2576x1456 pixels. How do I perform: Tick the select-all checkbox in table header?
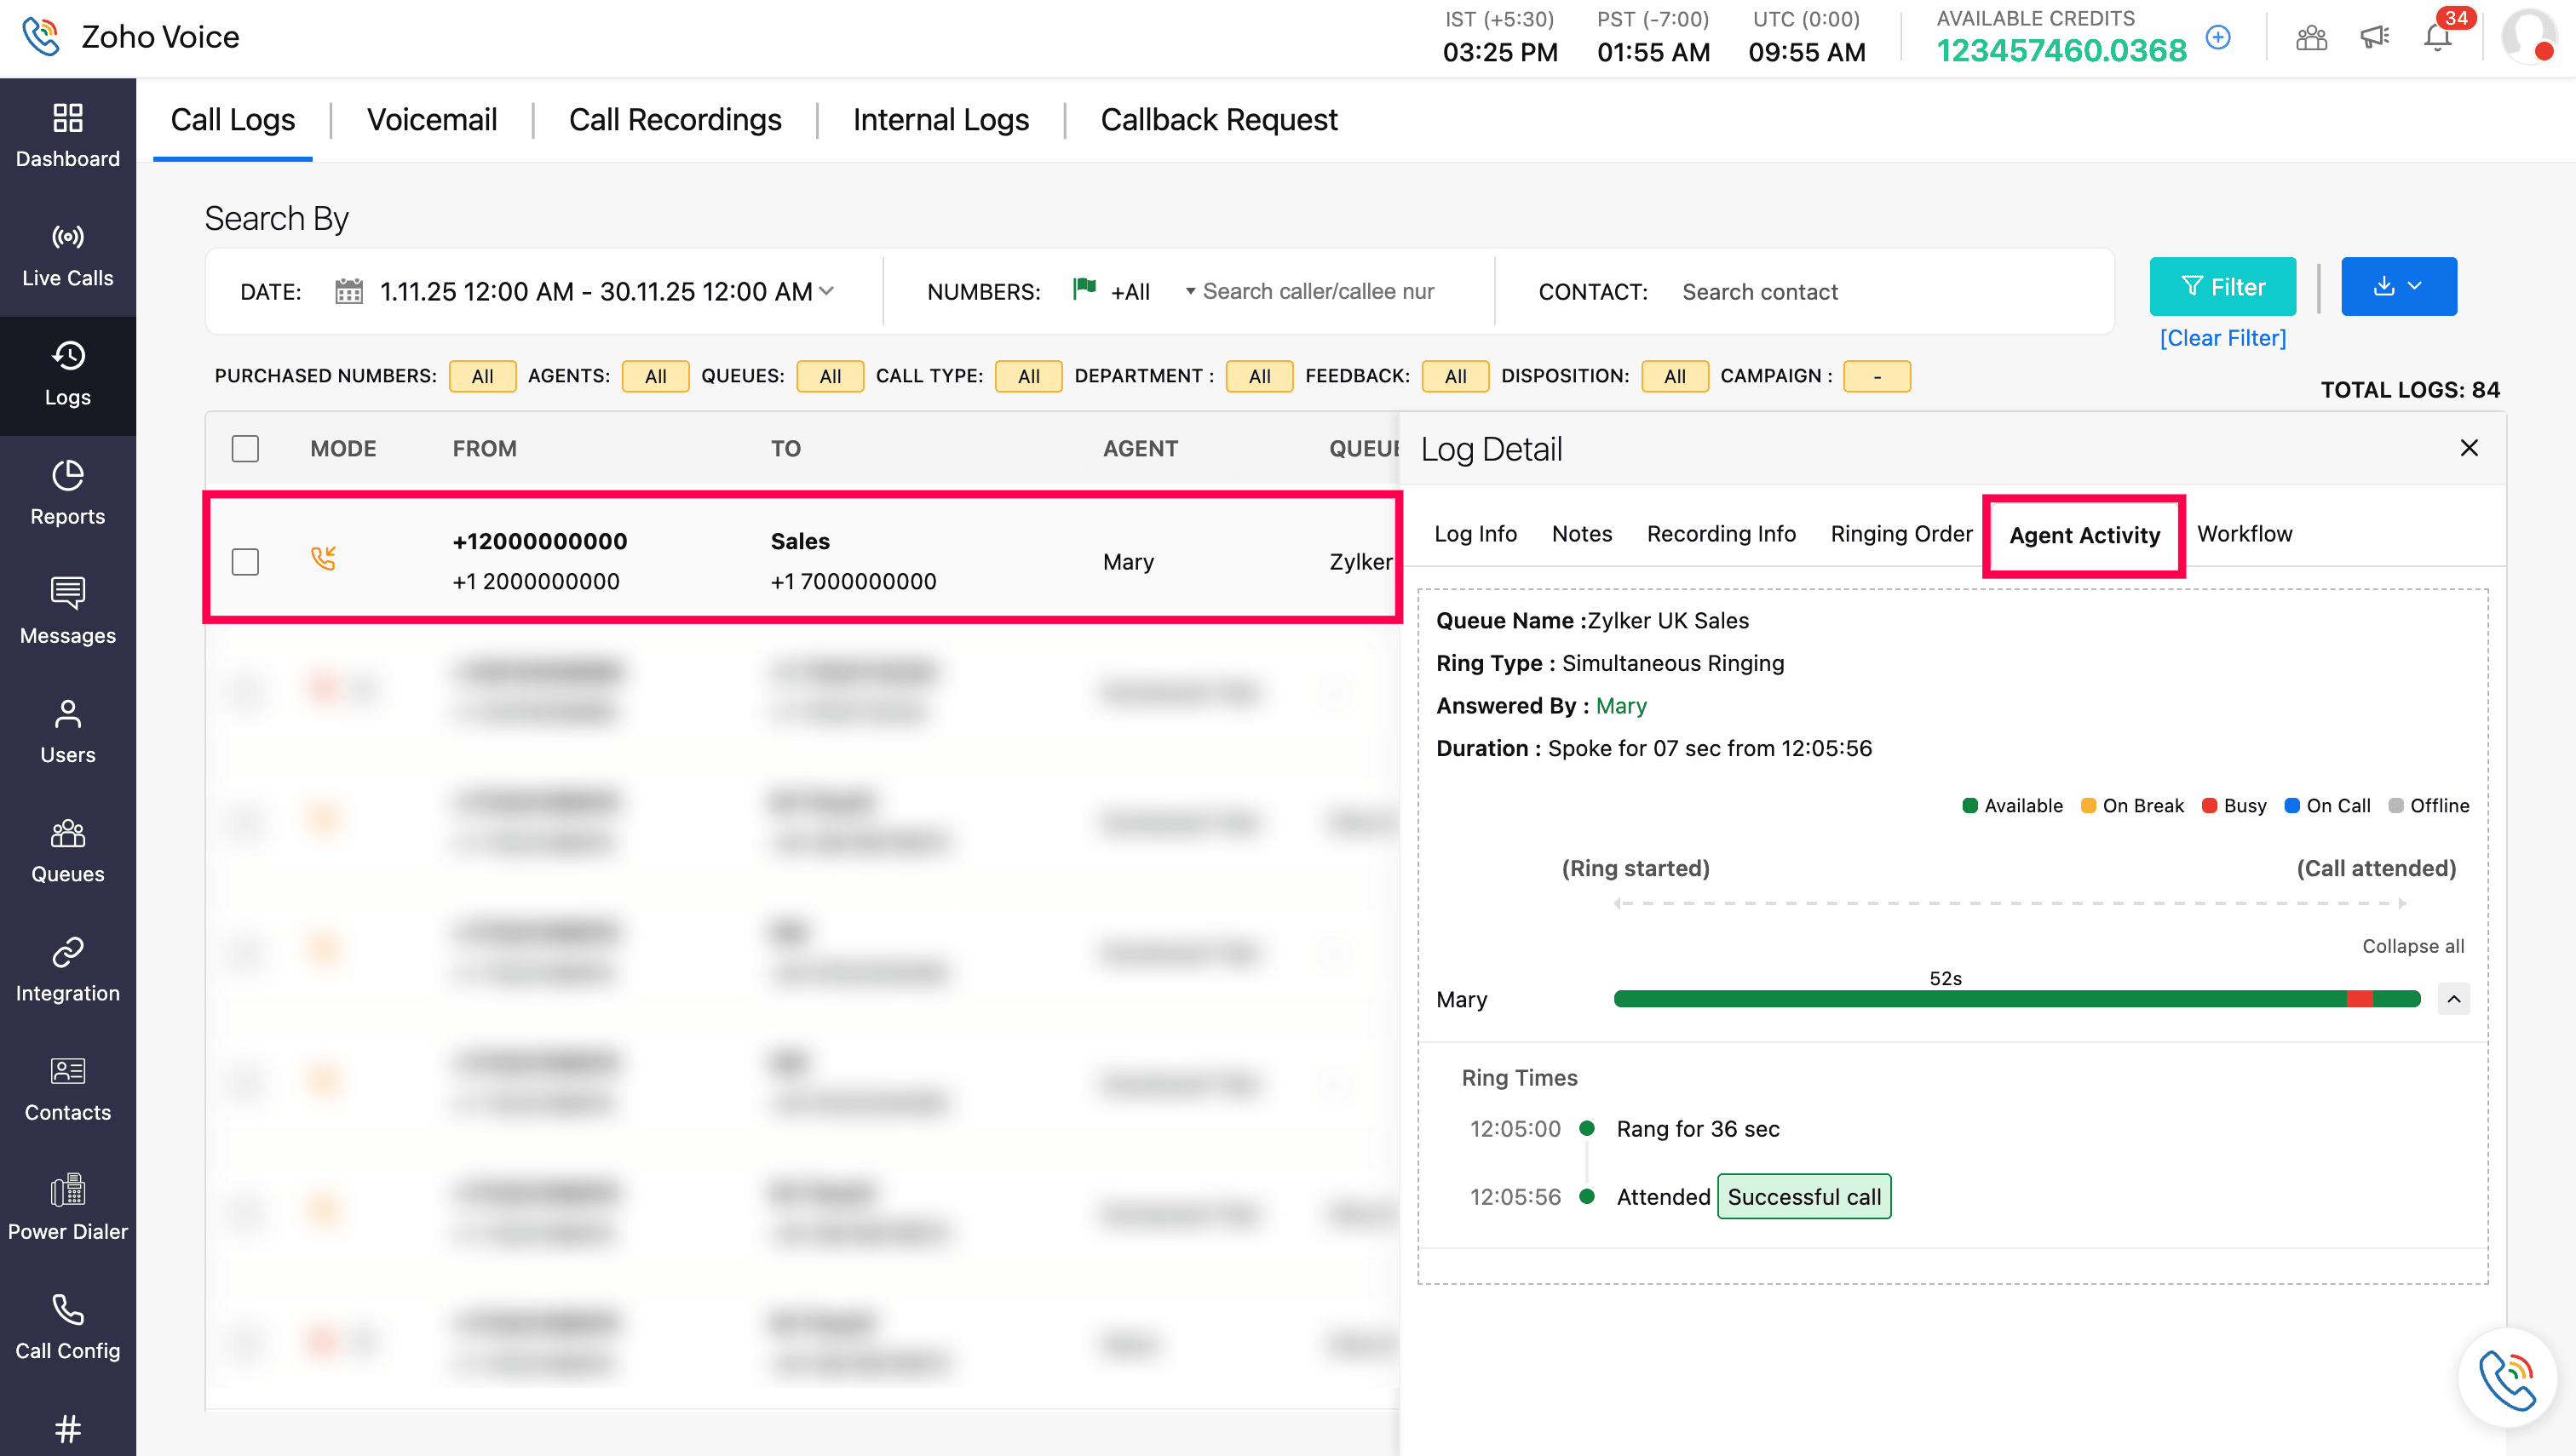pyautogui.click(x=245, y=449)
